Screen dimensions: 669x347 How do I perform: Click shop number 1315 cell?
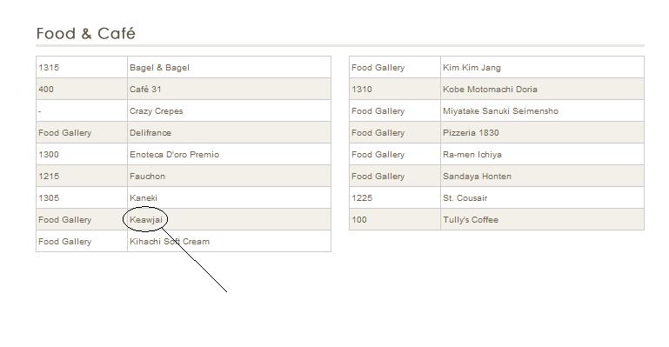pyautogui.click(x=82, y=67)
